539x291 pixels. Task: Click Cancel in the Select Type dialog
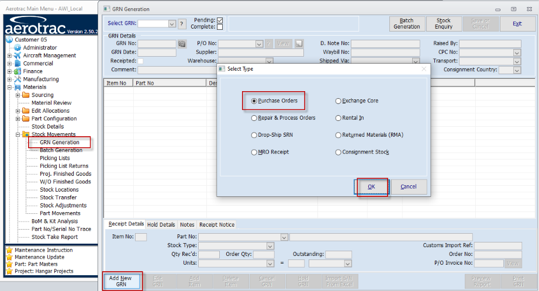coord(409,186)
